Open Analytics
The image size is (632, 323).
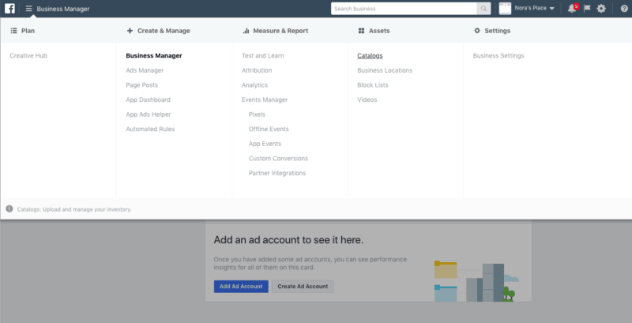254,85
